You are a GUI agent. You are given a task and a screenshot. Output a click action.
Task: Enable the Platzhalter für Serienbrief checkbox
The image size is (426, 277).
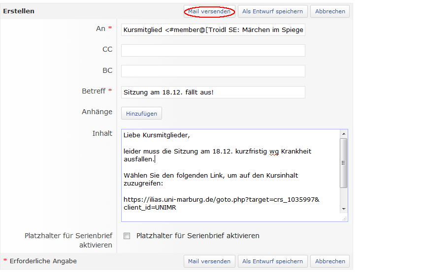127,236
